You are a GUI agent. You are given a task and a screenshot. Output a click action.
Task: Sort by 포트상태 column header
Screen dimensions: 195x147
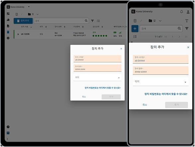click(x=96, y=26)
